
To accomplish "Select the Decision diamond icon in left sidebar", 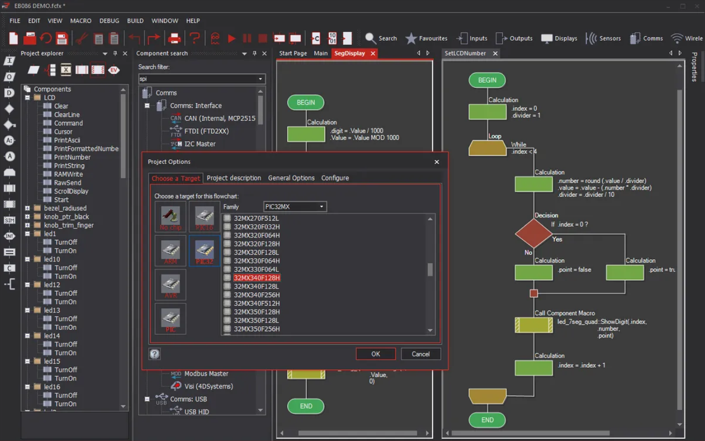I will (x=9, y=108).
